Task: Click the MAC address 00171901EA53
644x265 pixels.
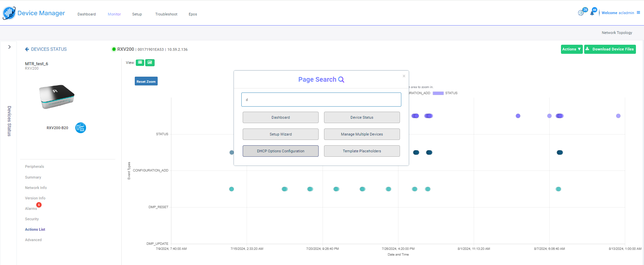Action: tap(151, 49)
